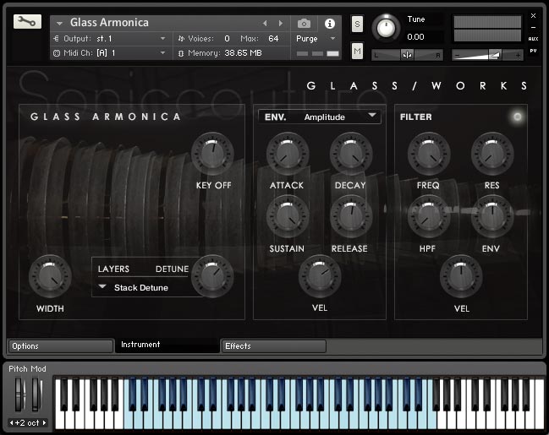Image resolution: width=549 pixels, height=435 pixels.
Task: Click the volume plus icon
Action: coord(518,55)
